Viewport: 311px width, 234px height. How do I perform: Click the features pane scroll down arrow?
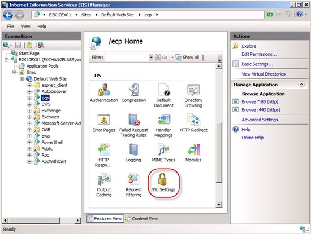(x=219, y=205)
